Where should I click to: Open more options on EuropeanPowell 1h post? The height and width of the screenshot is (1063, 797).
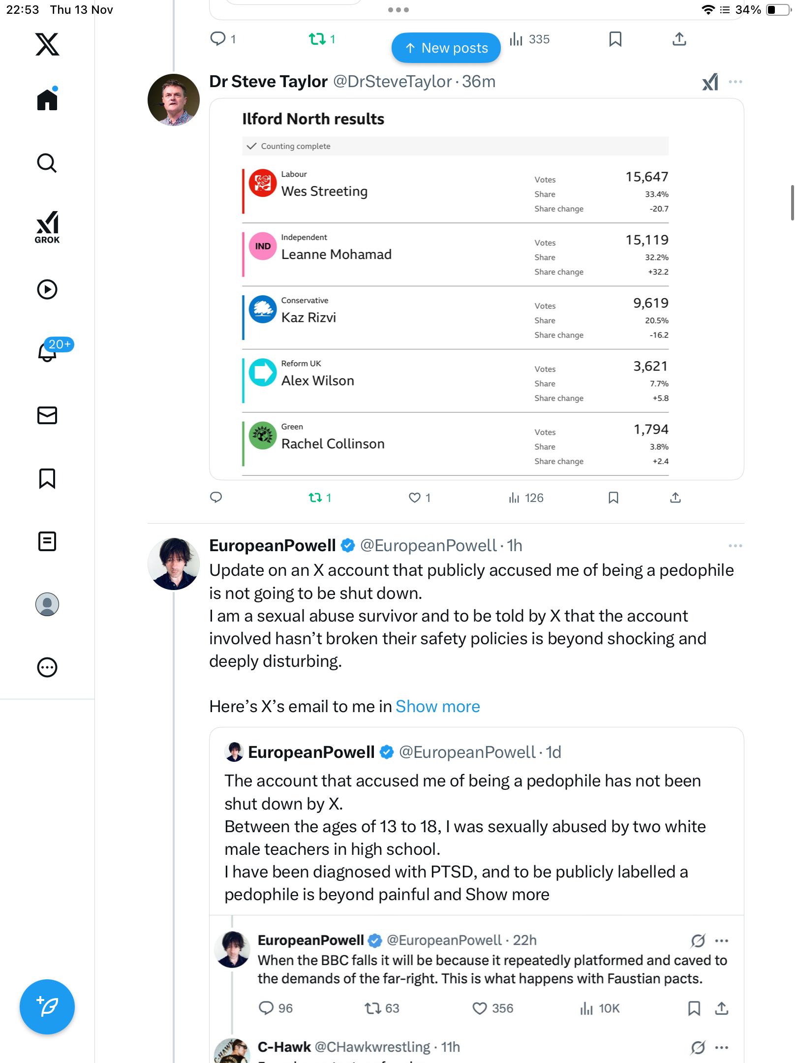coord(735,546)
